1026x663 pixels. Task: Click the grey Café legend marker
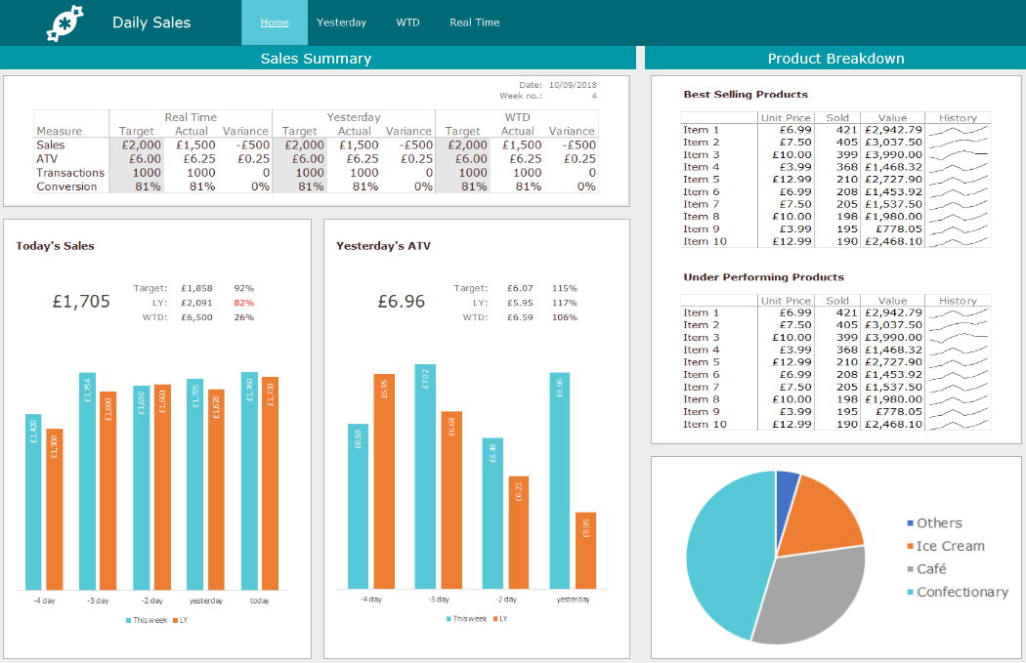tap(911, 569)
